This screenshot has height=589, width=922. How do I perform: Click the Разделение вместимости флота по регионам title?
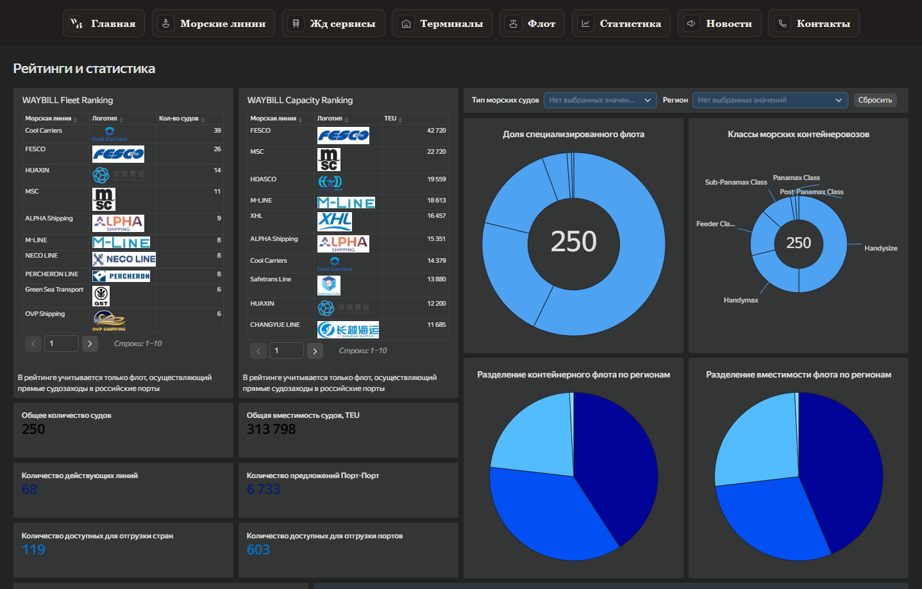(x=798, y=375)
